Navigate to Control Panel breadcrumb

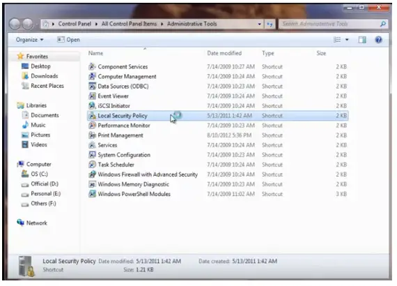point(75,24)
